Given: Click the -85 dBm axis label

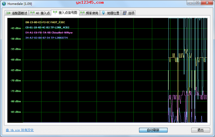Looking at the screenshot, I should [x=15, y=112].
